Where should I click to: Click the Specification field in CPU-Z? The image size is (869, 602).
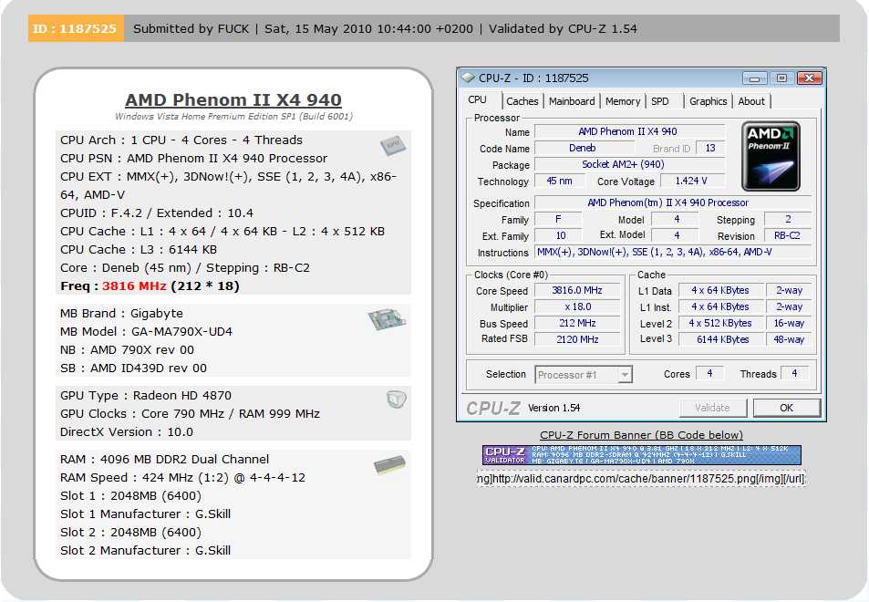(672, 202)
